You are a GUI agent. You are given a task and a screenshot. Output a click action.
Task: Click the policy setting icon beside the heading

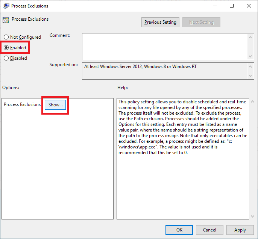(6, 20)
